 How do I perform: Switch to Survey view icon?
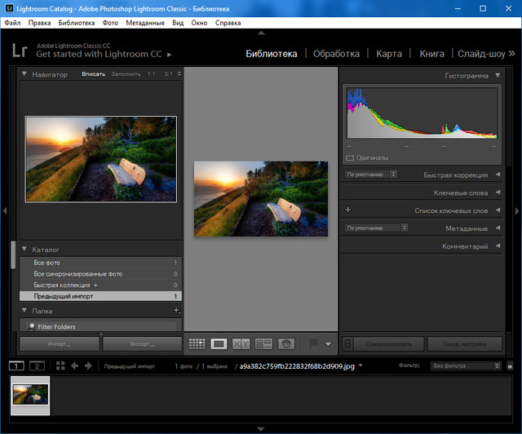coord(263,344)
